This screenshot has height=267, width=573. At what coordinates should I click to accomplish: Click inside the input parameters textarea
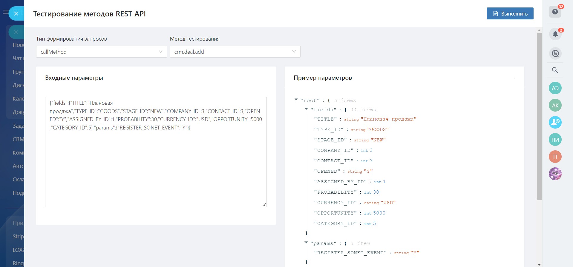click(x=155, y=164)
